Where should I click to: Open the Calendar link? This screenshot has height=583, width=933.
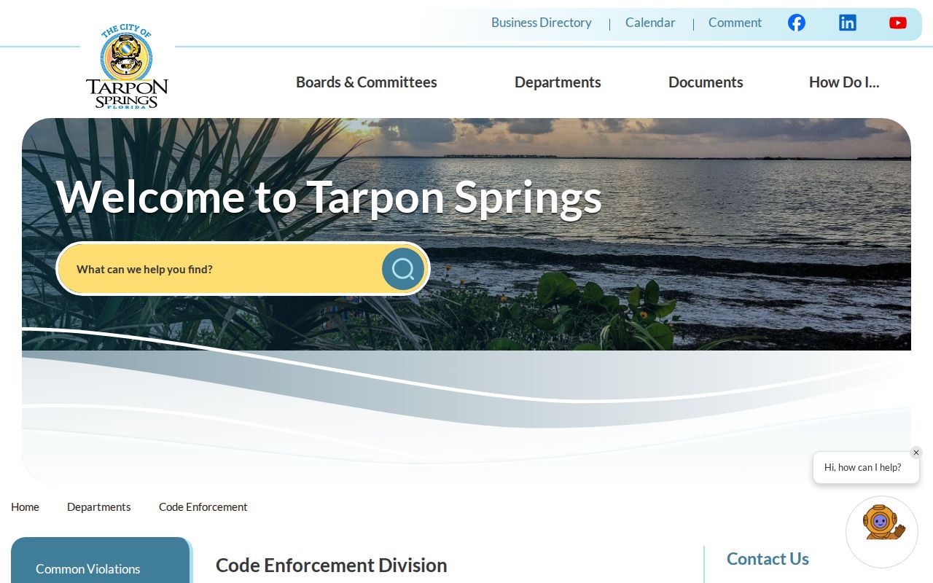click(x=650, y=23)
